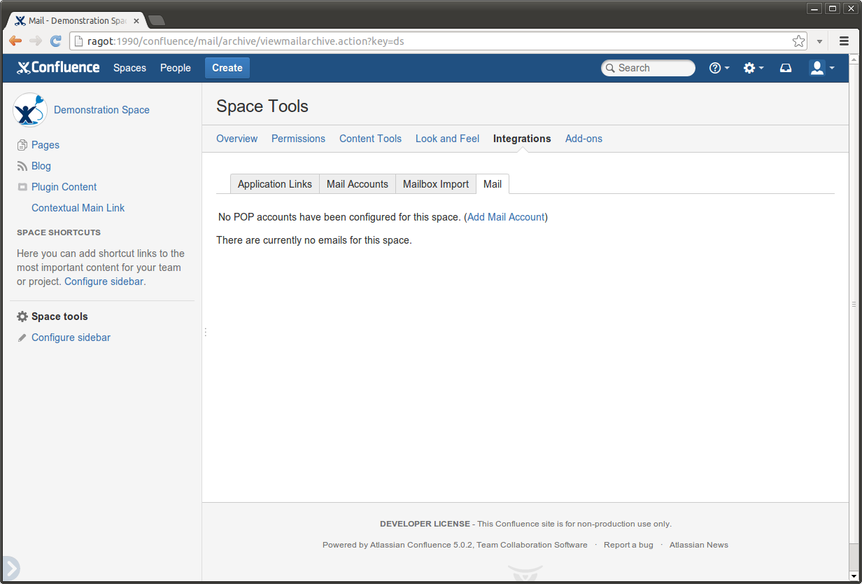
Task: Click inside the Search field
Action: point(651,68)
